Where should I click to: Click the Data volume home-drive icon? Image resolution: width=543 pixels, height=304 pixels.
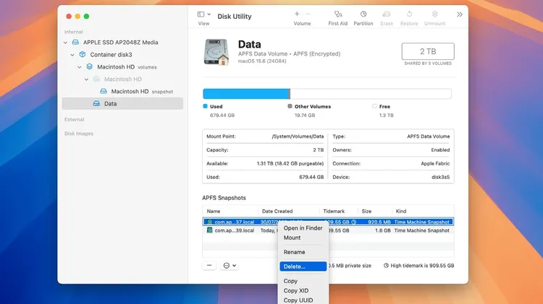[216, 52]
